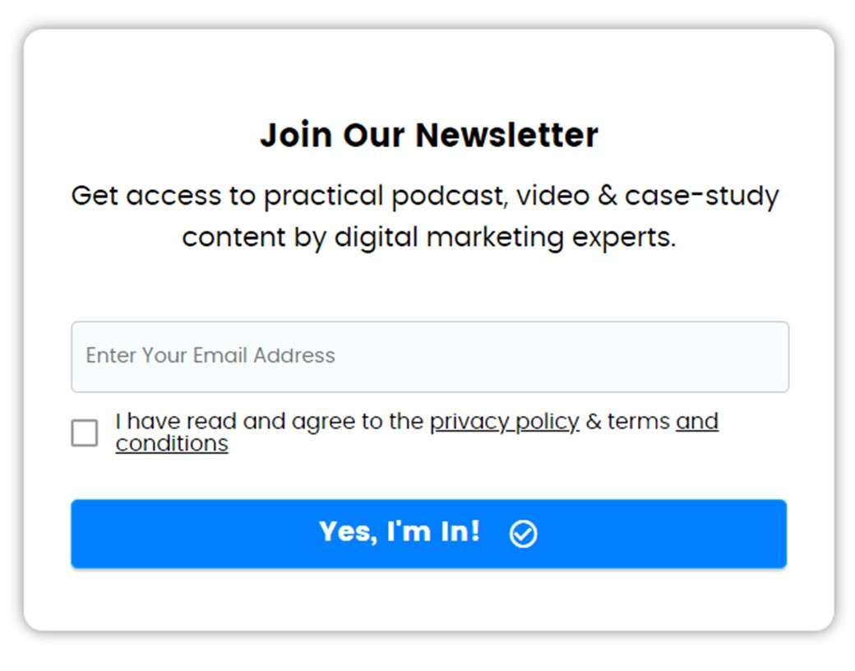Click "practical podcast" in the description text
The image size is (855, 671).
tap(386, 196)
